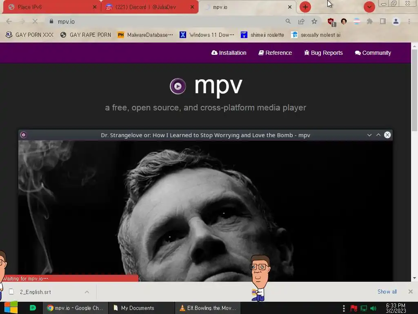The width and height of the screenshot is (418, 314).
Task: Switch to mpv.io Google Chrome taskbar button
Action: pyautogui.click(x=76, y=308)
